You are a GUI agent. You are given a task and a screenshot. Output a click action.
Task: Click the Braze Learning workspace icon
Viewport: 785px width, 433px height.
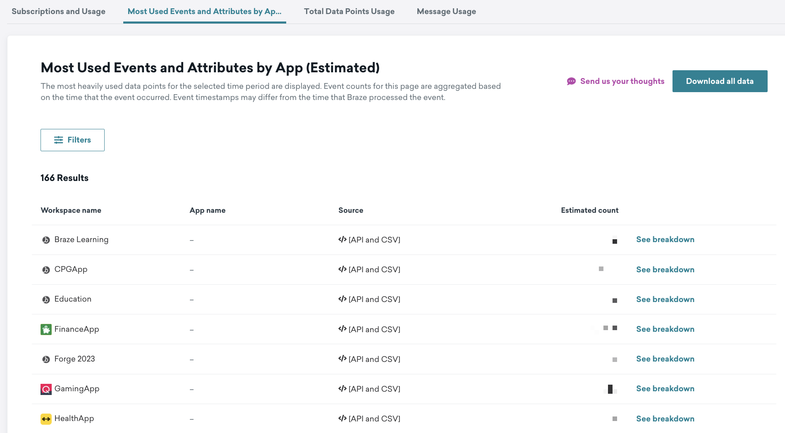(46, 240)
